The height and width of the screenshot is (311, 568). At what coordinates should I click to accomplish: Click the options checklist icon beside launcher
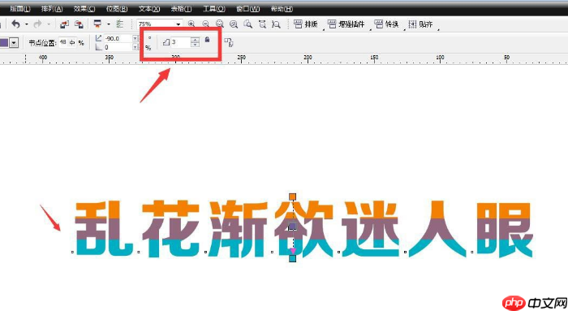click(x=119, y=24)
